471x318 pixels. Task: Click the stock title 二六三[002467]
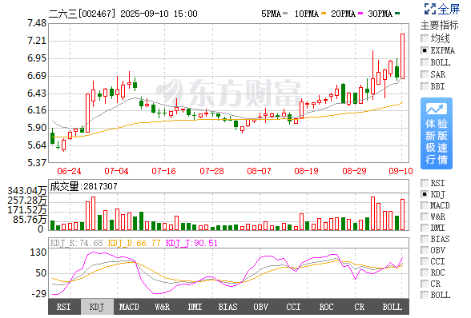(82, 14)
